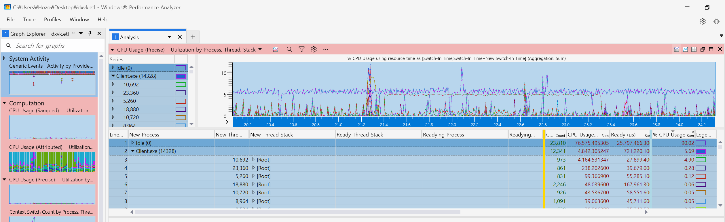Open the Trace menu

click(29, 20)
